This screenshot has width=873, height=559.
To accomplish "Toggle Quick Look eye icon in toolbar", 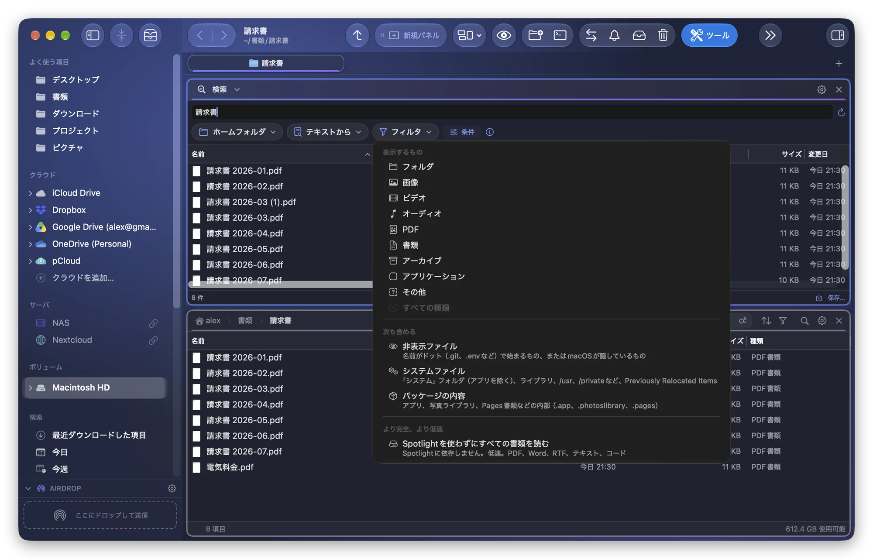I will click(504, 35).
